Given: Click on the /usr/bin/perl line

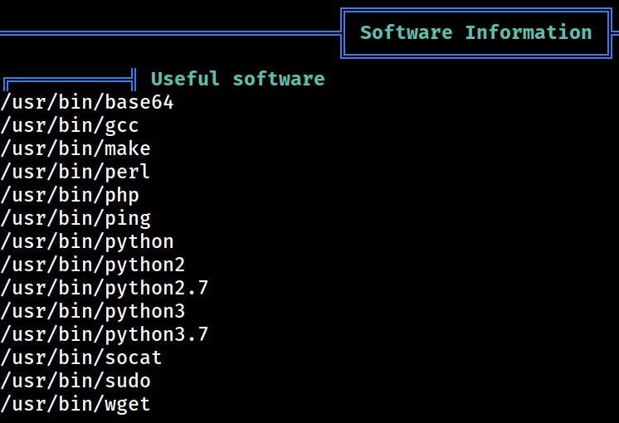Looking at the screenshot, I should (76, 172).
